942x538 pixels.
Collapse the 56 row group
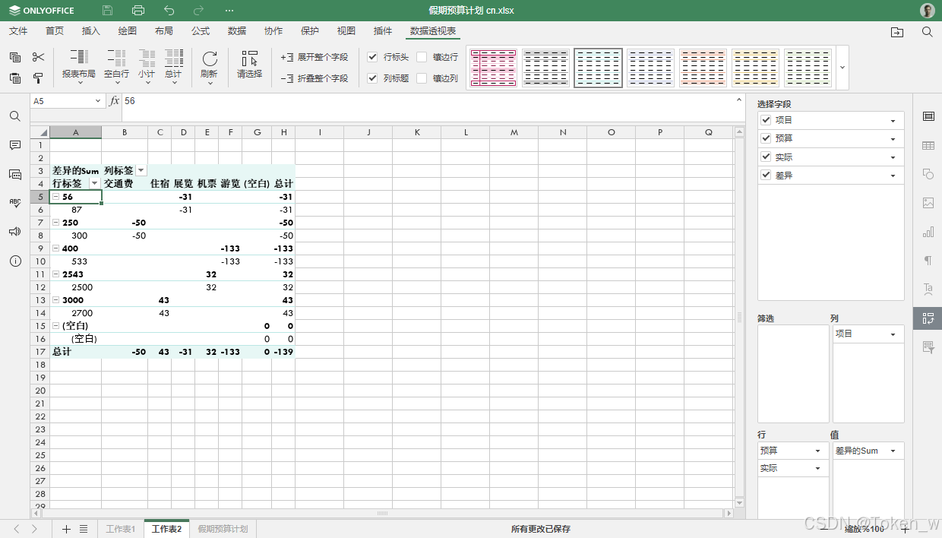pos(55,197)
